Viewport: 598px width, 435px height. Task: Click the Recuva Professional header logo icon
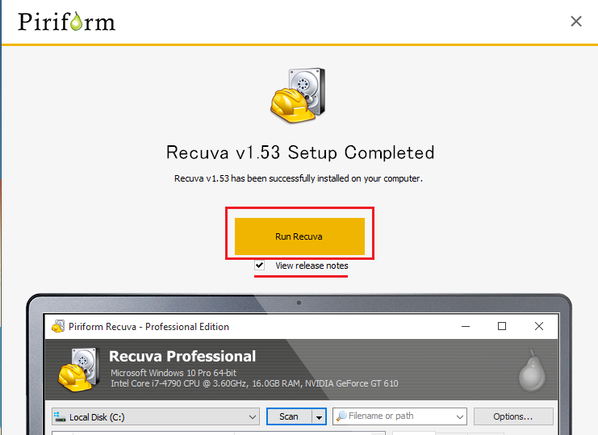79,369
